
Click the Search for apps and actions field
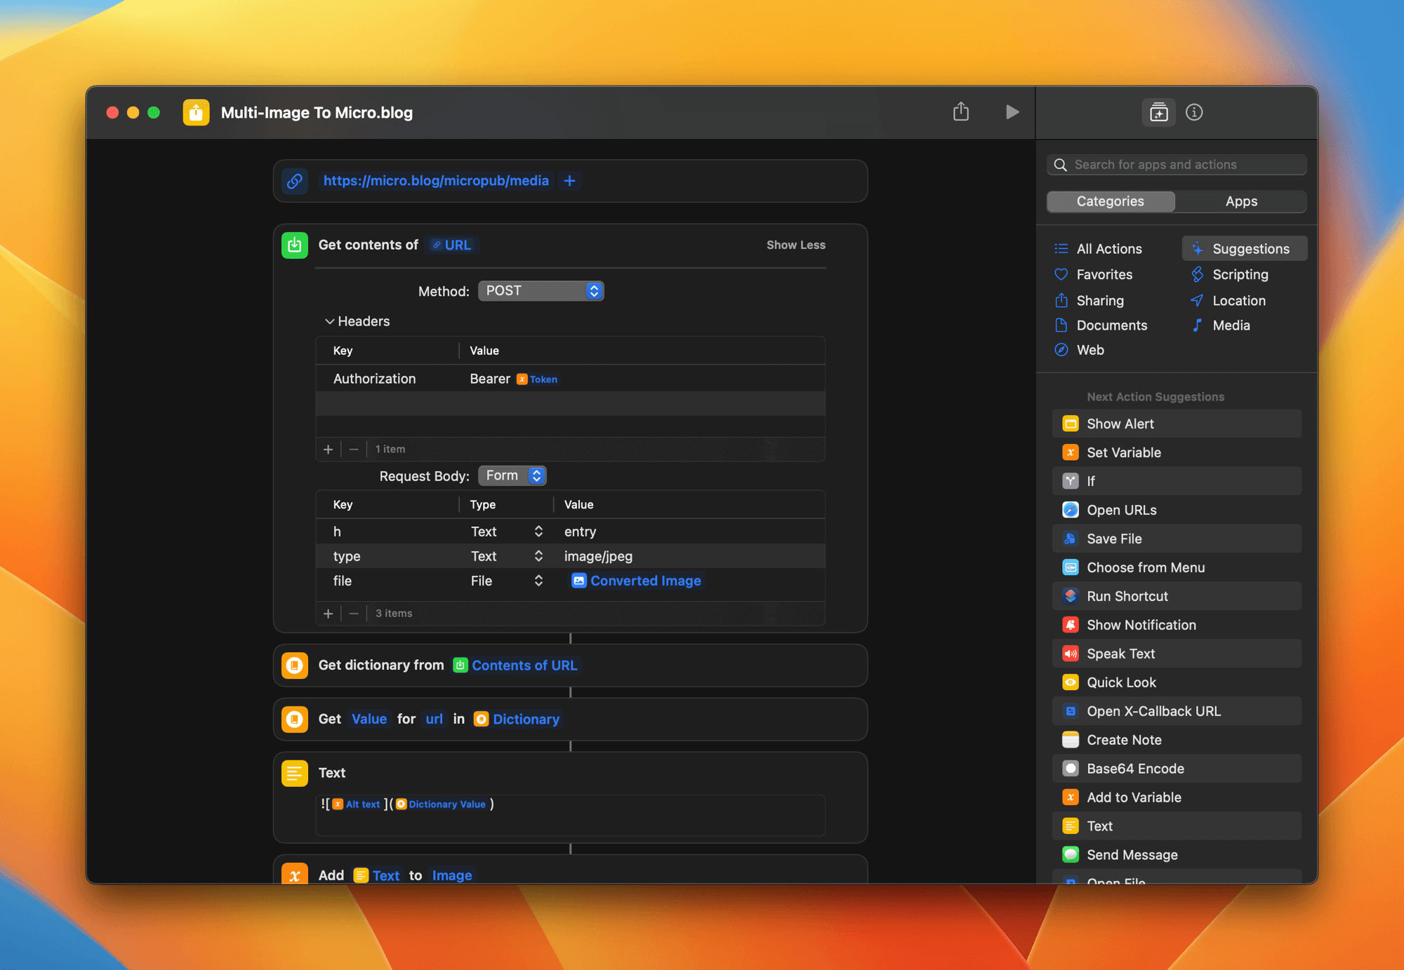1177,165
